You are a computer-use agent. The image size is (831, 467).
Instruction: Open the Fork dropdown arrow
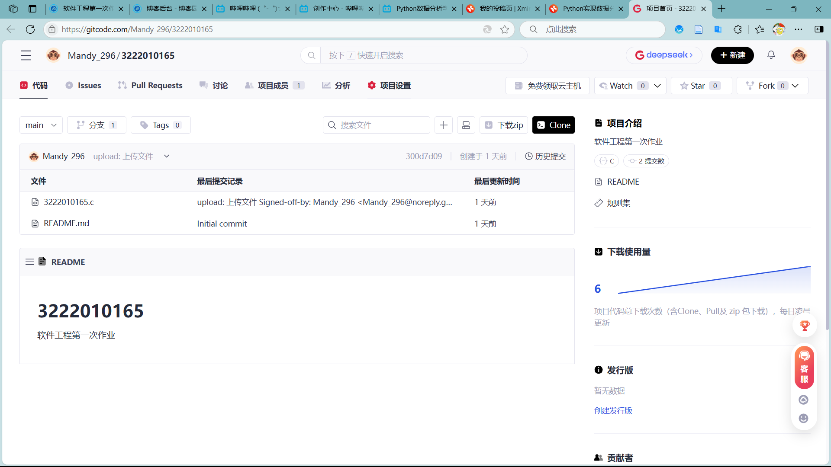(x=796, y=86)
